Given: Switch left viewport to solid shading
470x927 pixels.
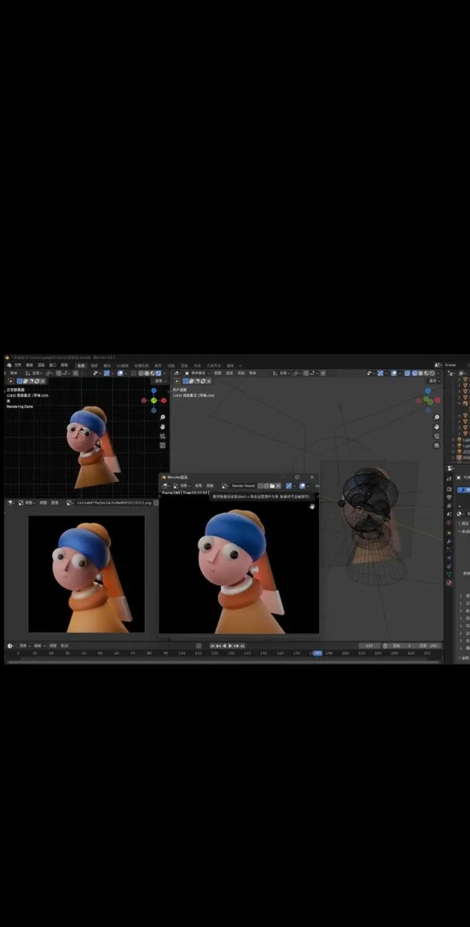Looking at the screenshot, I should coord(146,373).
